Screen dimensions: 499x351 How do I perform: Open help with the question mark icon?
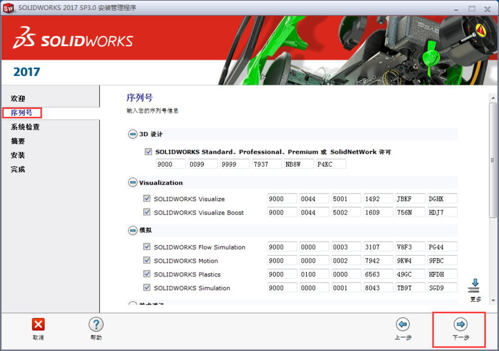pos(95,325)
